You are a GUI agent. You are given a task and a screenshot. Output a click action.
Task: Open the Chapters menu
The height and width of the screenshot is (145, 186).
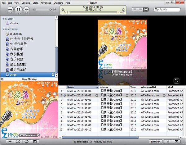(x=58, y=3)
